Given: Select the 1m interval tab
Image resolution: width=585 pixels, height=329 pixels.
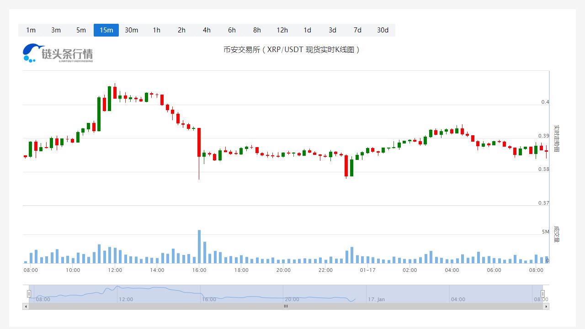Looking at the screenshot, I should 31,30.
